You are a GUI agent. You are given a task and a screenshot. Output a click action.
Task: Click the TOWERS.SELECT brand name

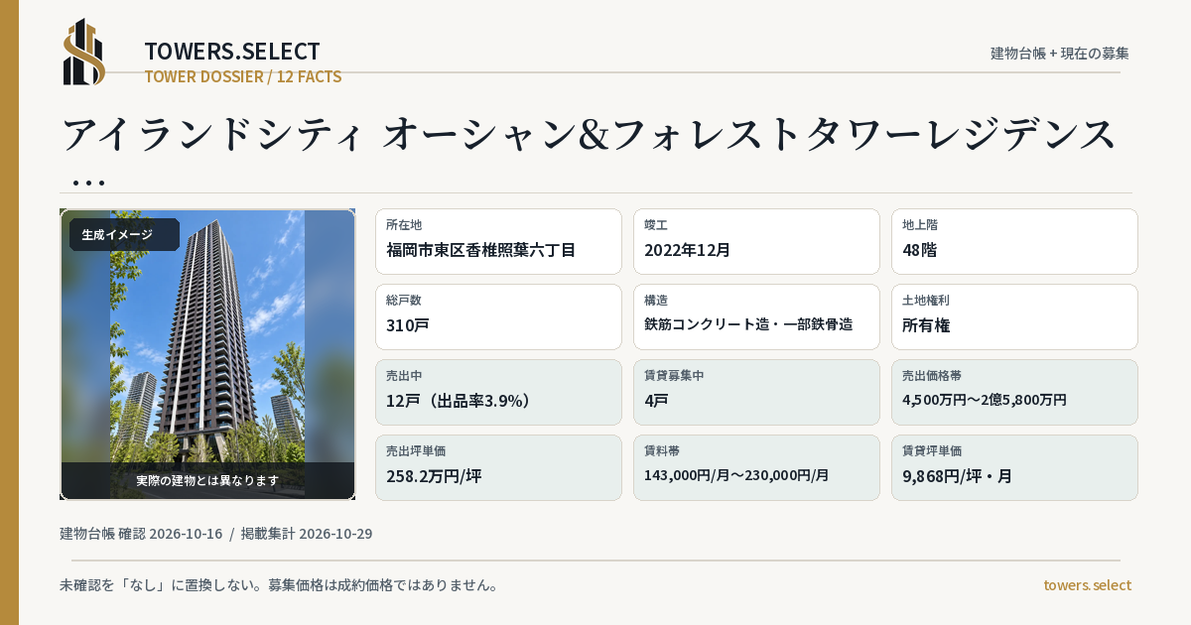pos(232,52)
